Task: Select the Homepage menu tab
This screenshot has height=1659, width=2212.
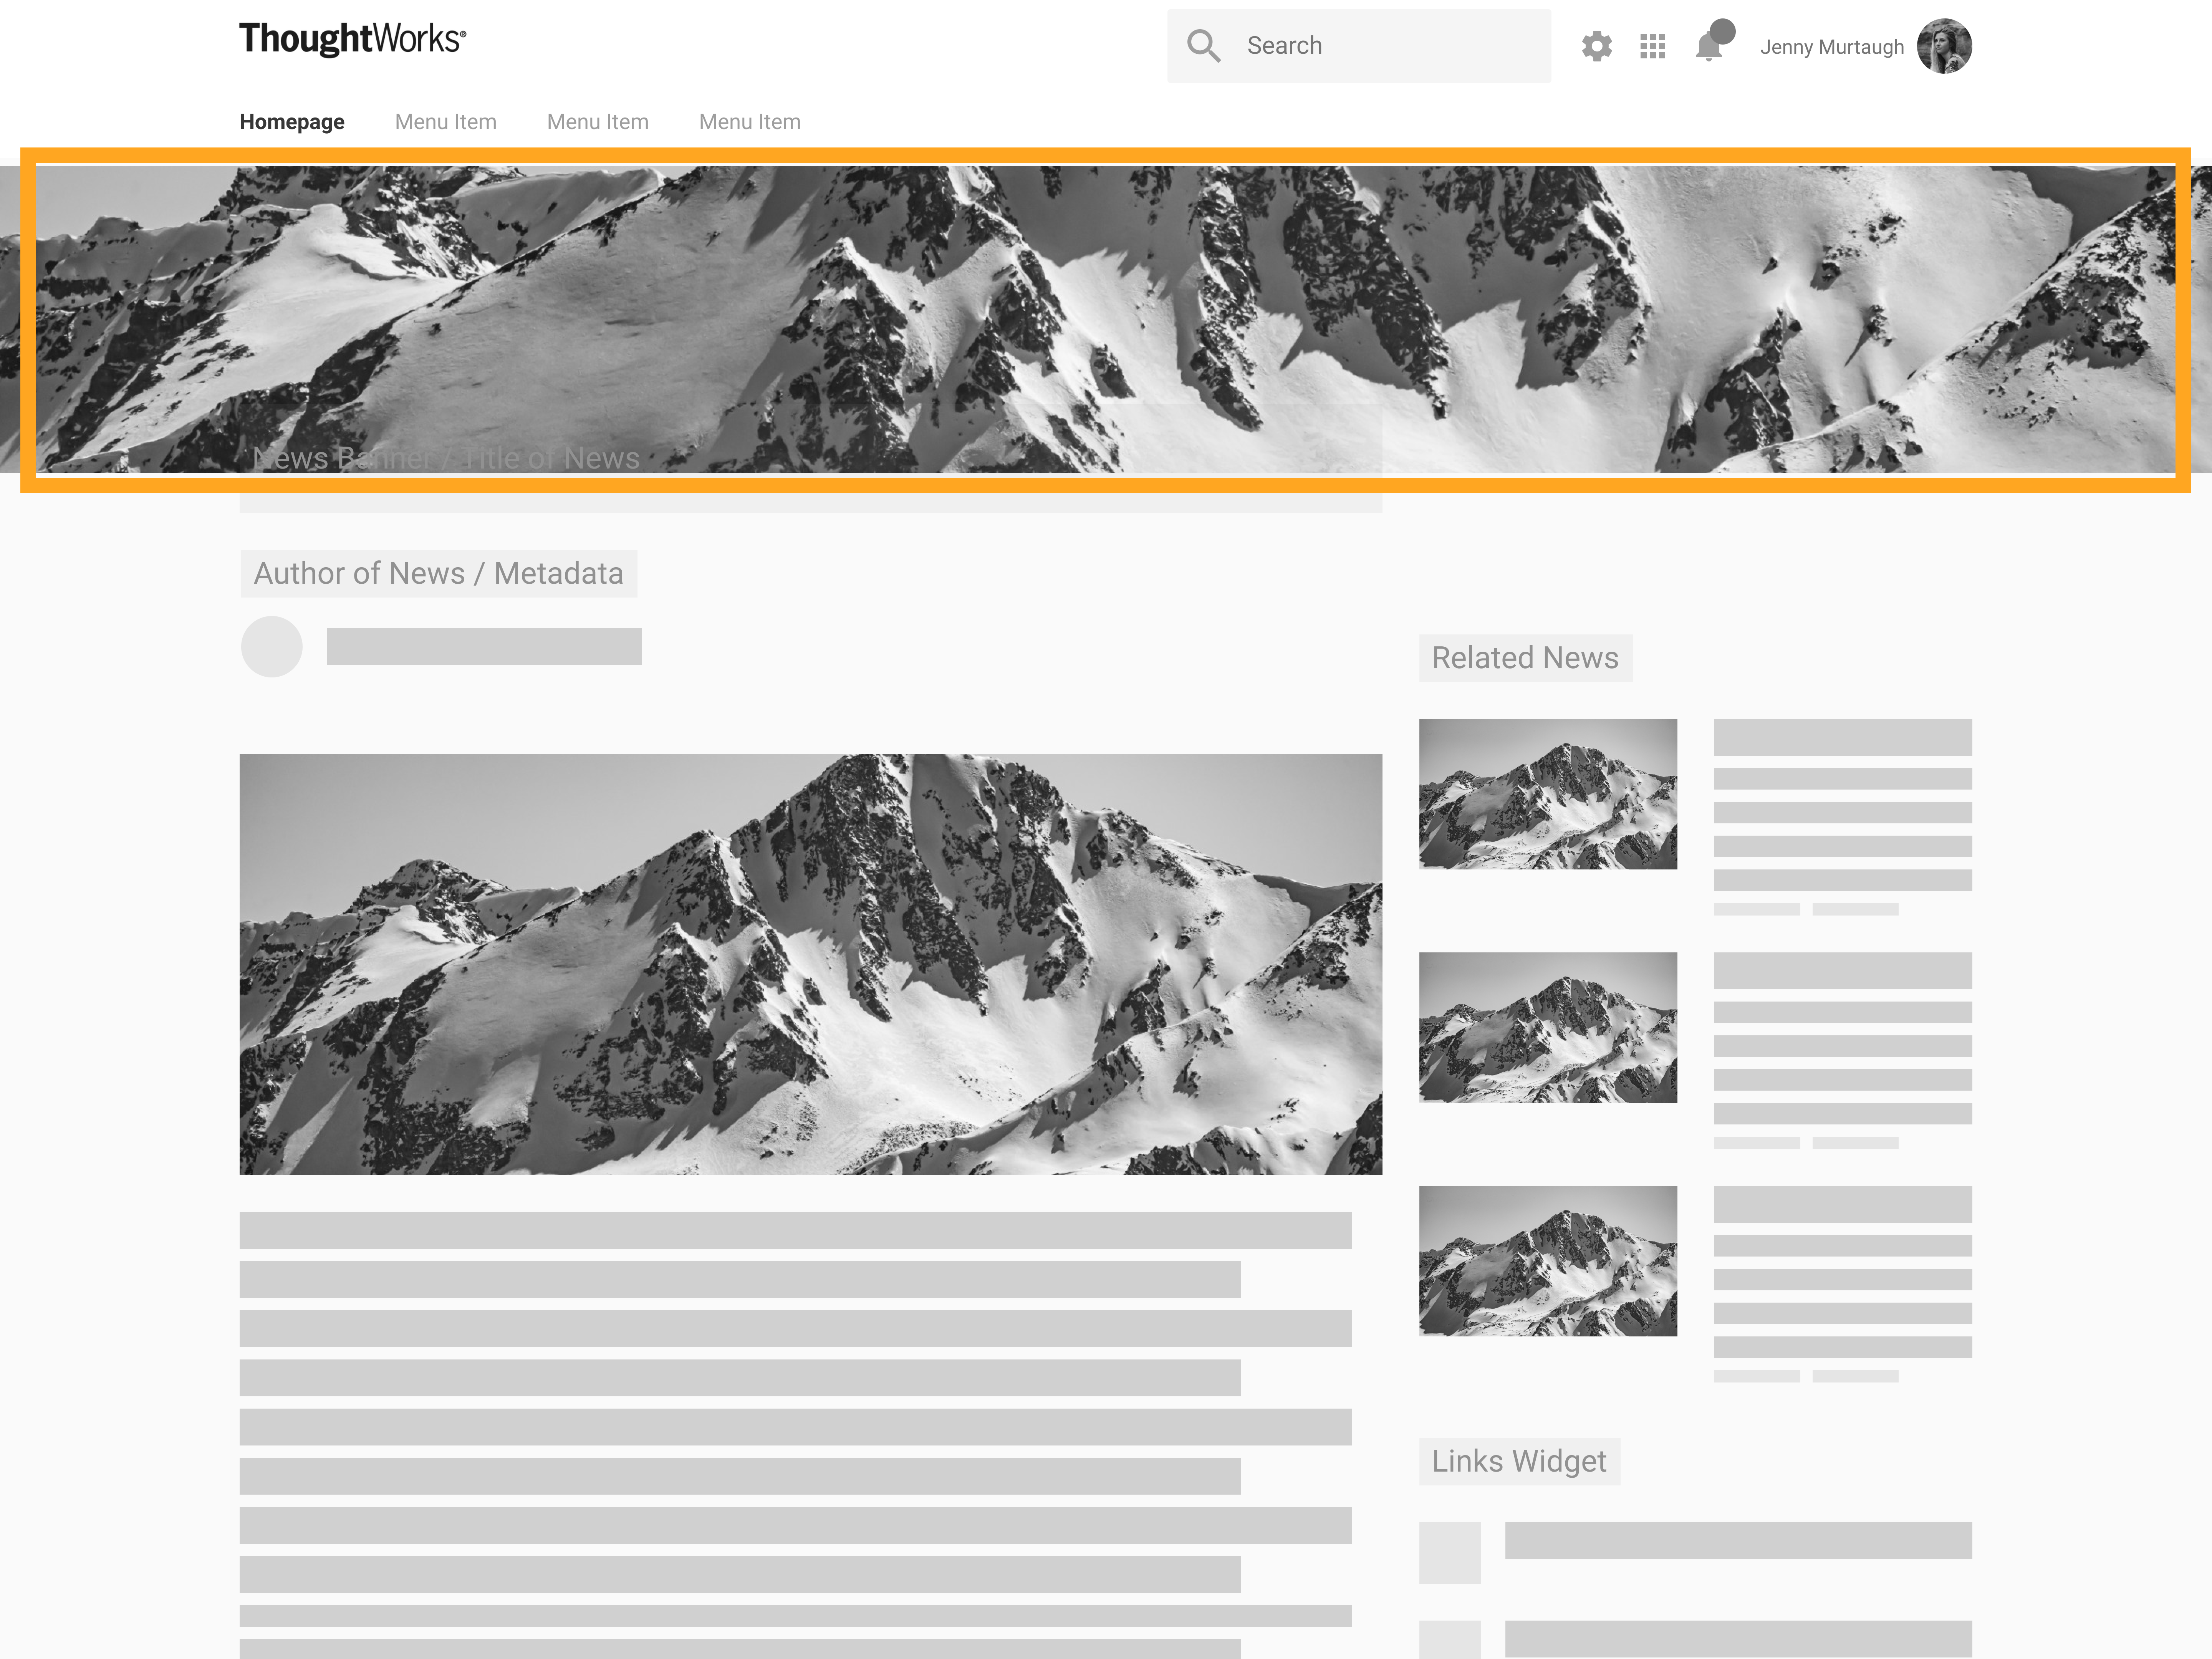Action: point(292,122)
